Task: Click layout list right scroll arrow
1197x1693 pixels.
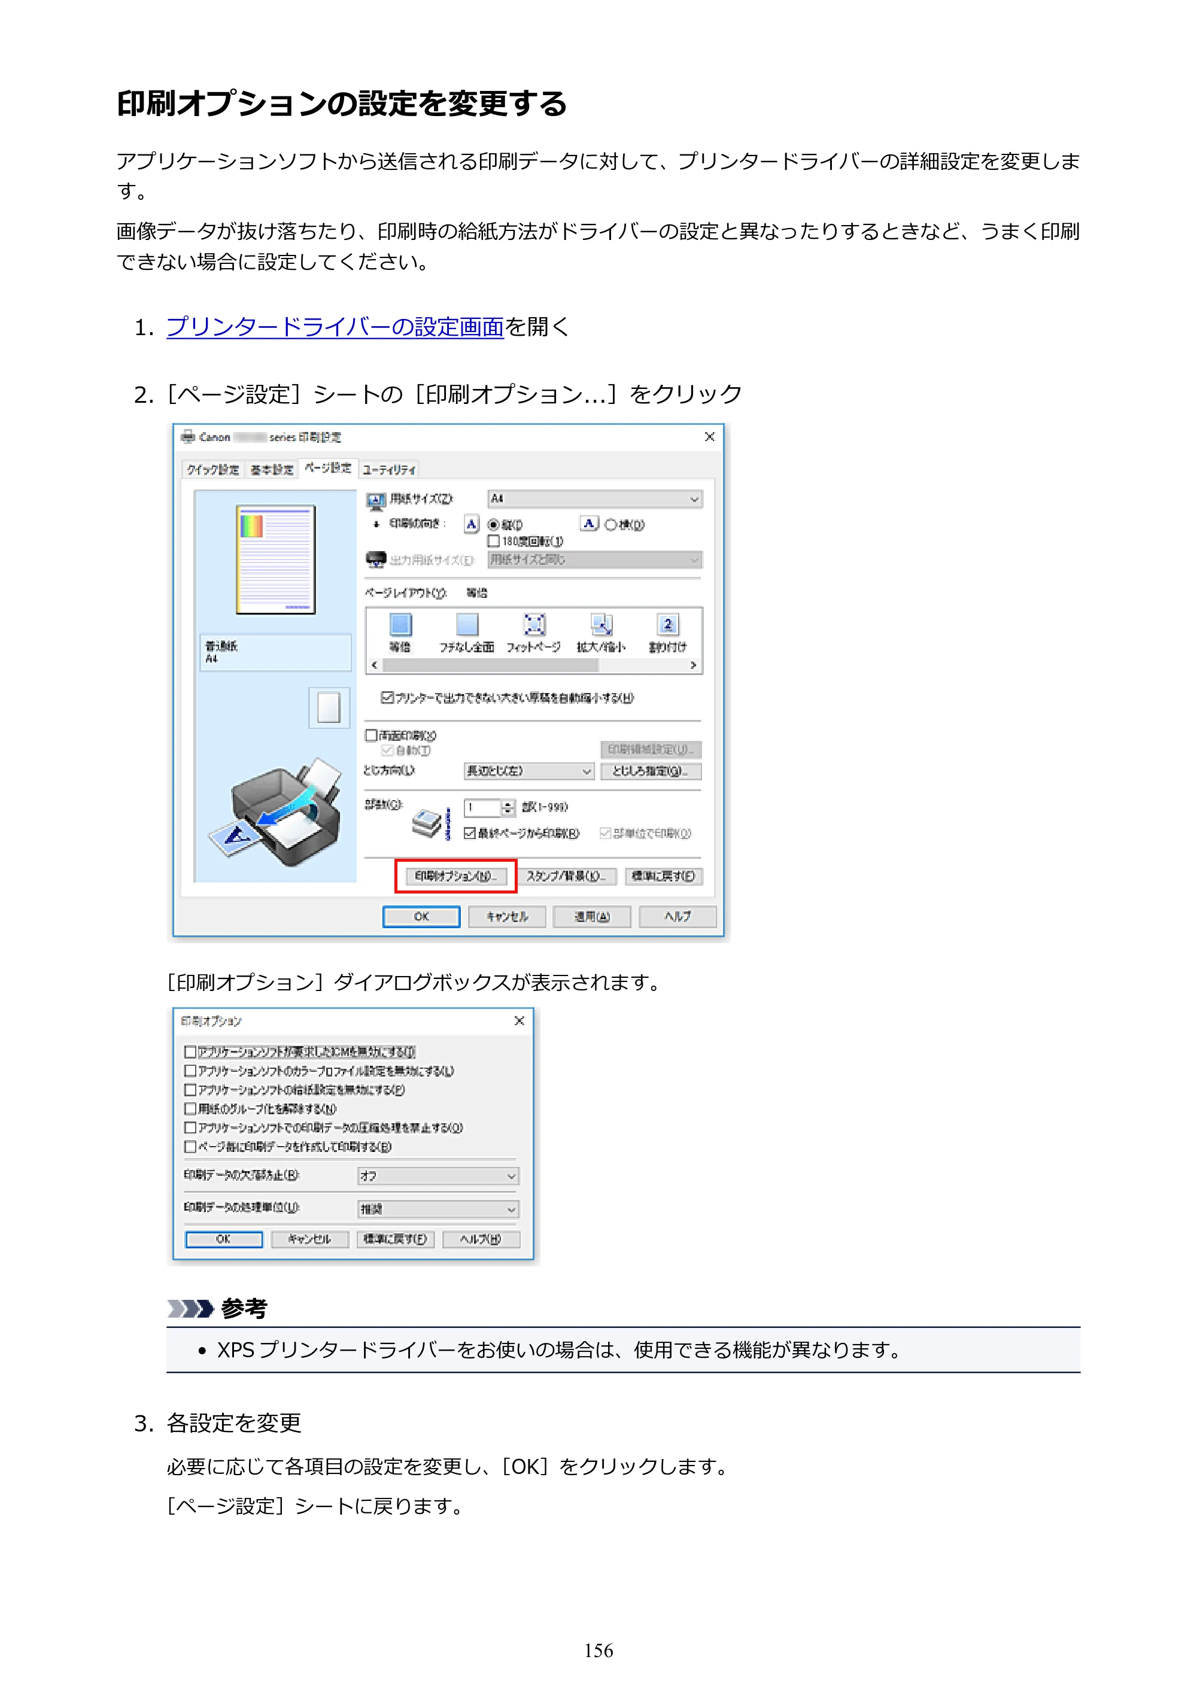Action: [693, 665]
